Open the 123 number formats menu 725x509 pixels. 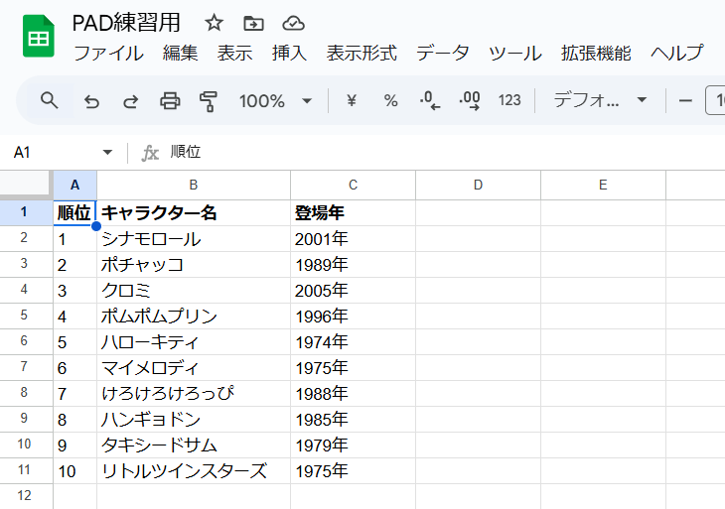tap(509, 100)
